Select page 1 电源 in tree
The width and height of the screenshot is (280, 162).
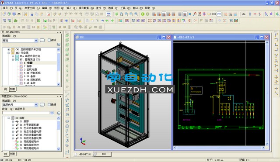click(28, 63)
